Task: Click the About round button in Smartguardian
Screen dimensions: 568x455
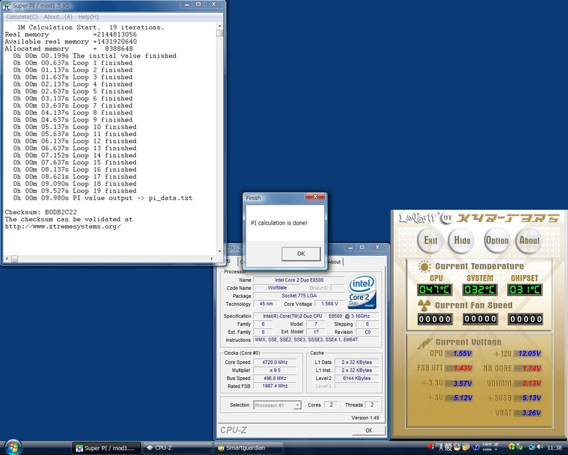Action: pyautogui.click(x=529, y=241)
